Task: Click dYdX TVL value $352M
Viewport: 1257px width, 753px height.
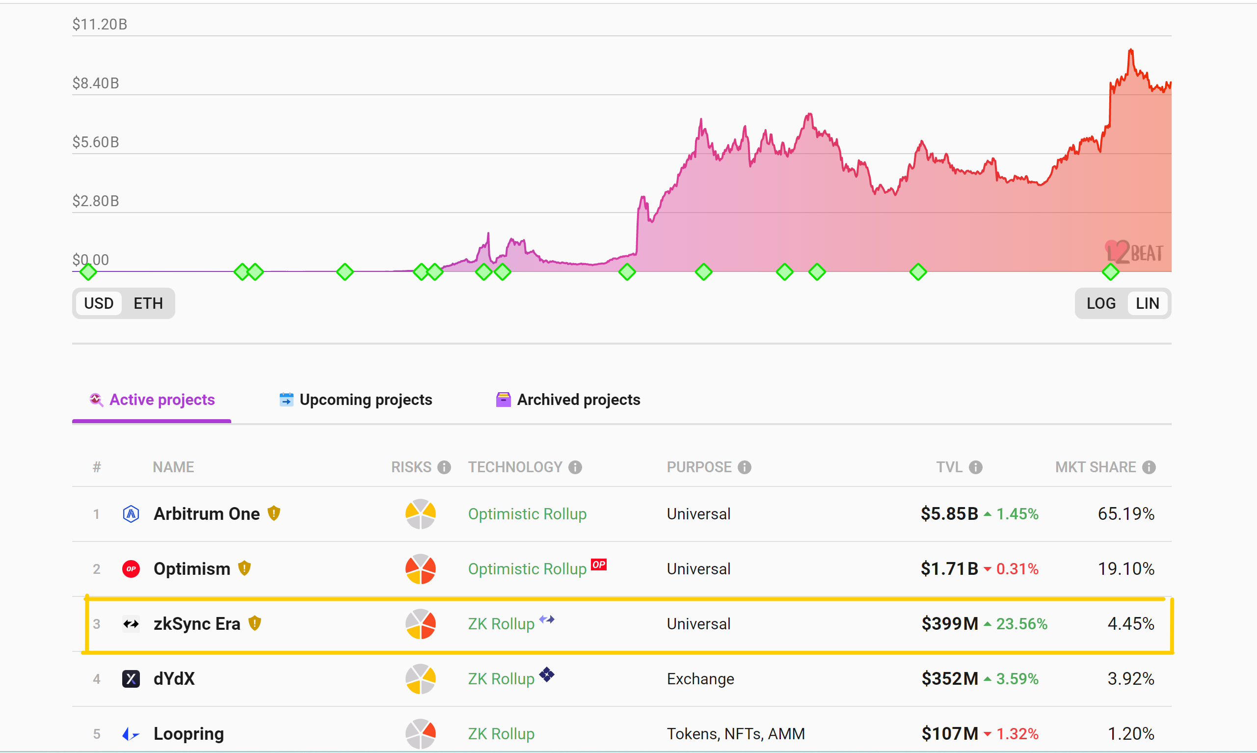Action: [x=950, y=679]
